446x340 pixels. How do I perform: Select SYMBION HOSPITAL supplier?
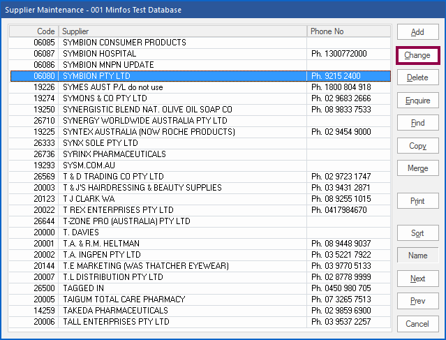pyautogui.click(x=200, y=54)
